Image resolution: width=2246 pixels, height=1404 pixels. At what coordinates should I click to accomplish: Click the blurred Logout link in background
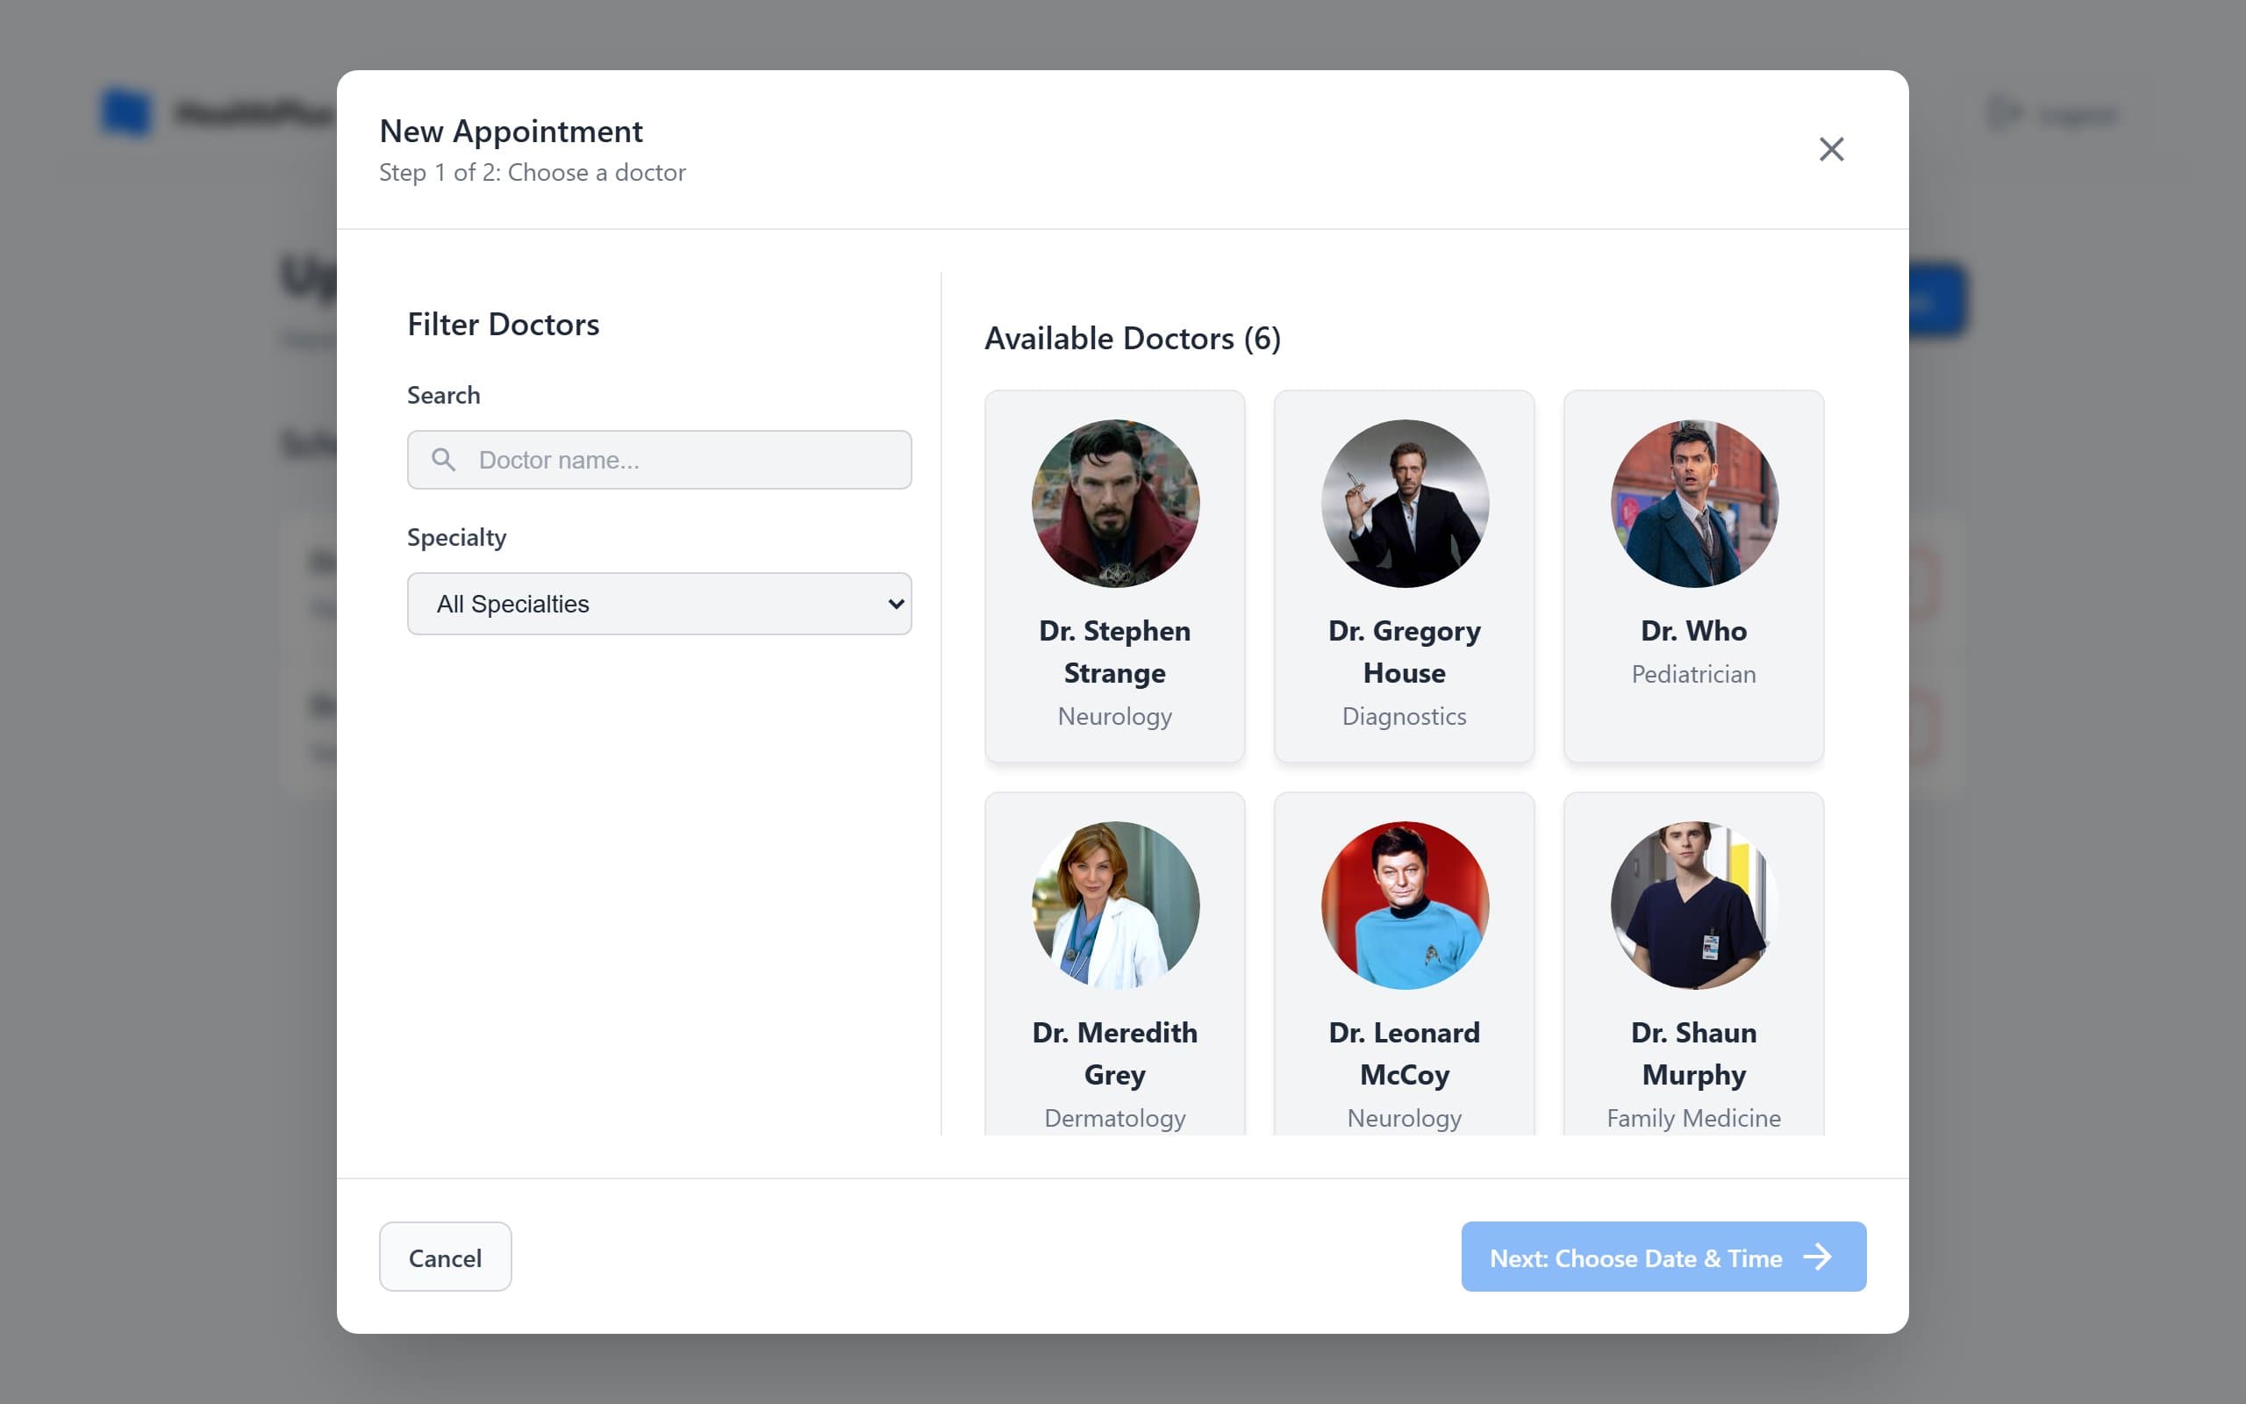pos(2053,113)
